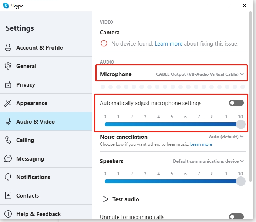Screen dimensions: 256x222
Task: Toggle automatic microphone adjustment switch
Action: (236, 103)
